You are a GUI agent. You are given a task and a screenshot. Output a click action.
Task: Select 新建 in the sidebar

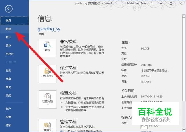coord(15,29)
